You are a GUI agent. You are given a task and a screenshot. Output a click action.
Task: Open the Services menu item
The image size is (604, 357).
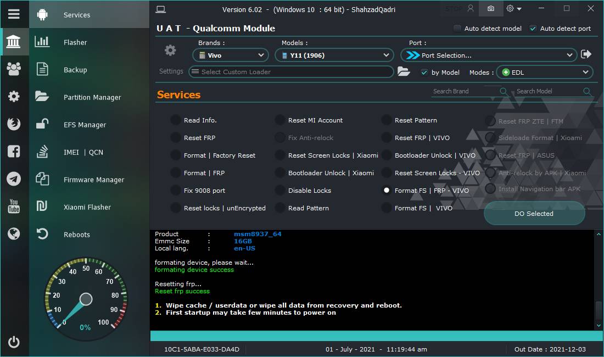90,15
